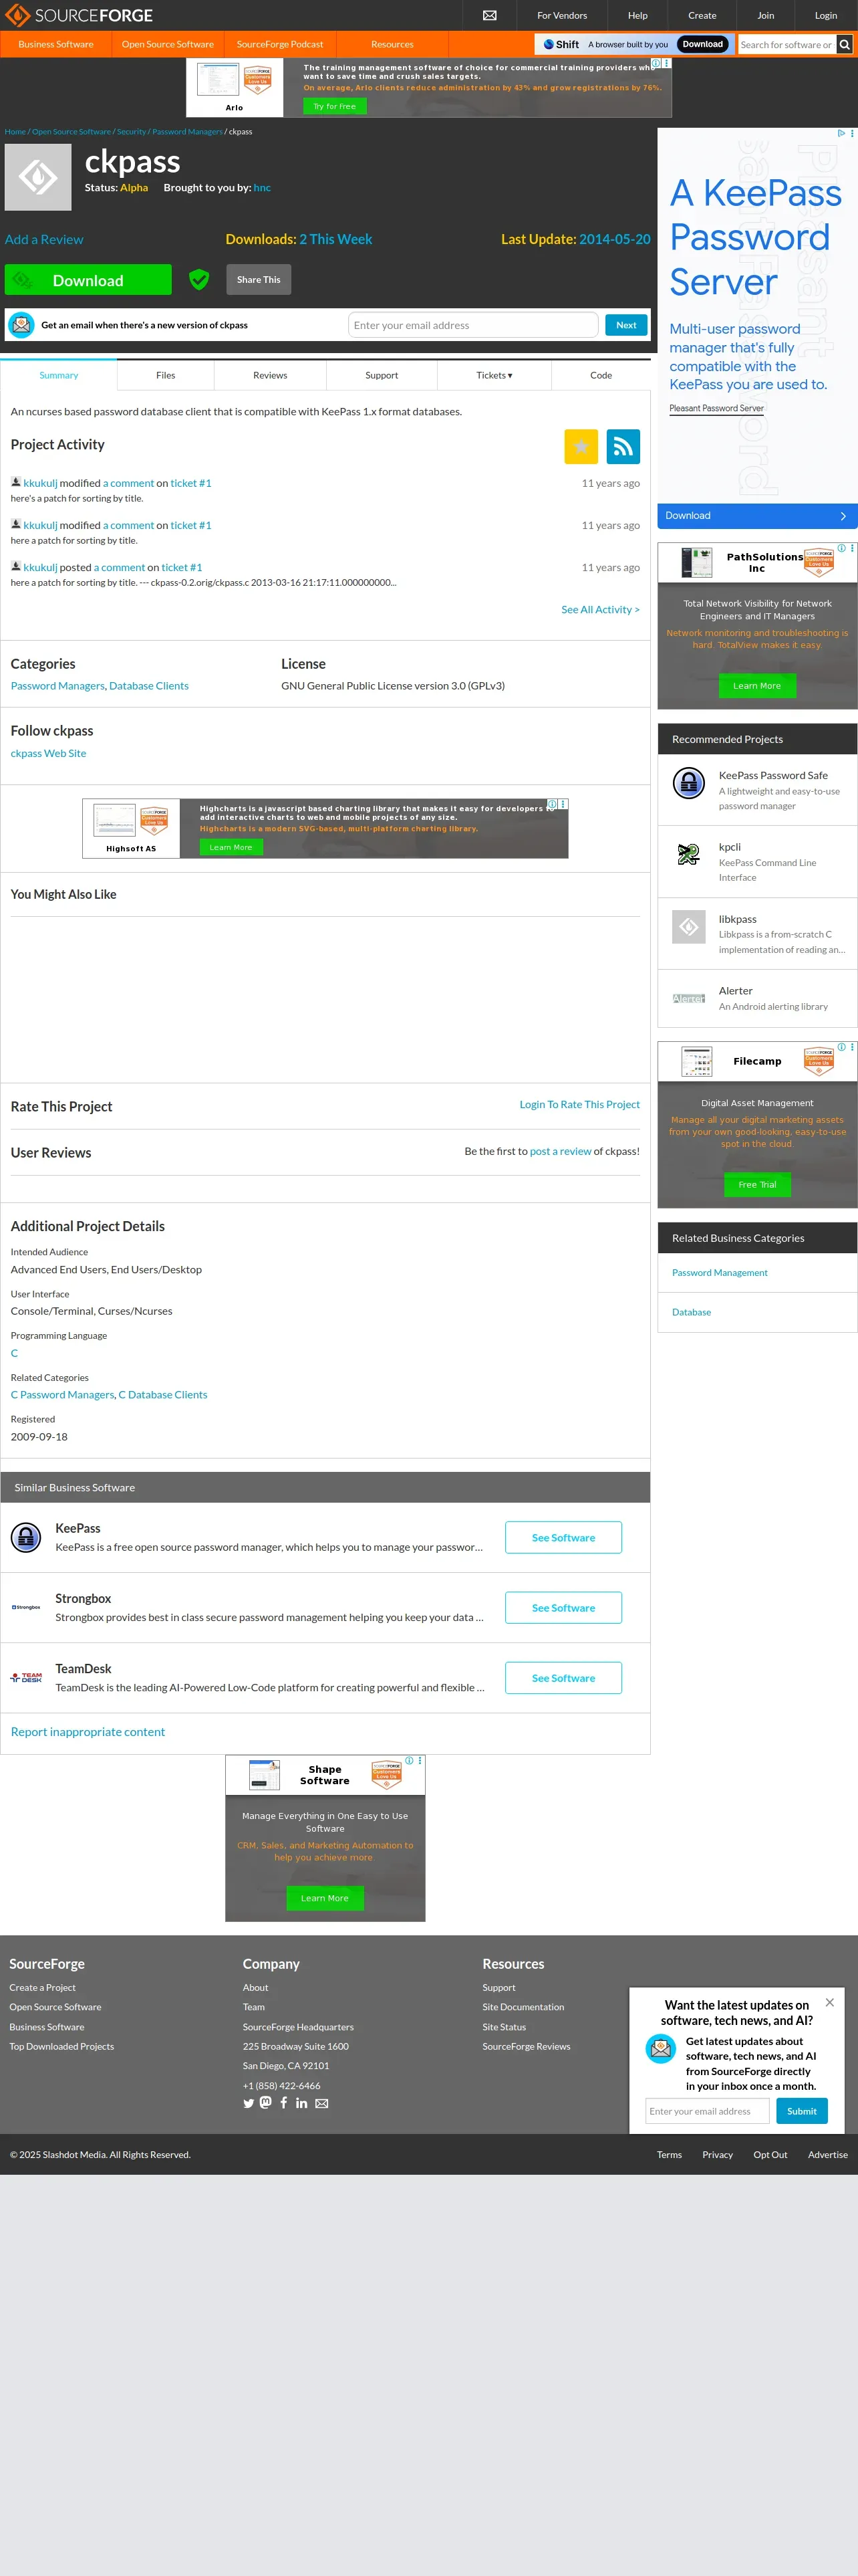The width and height of the screenshot is (858, 2576).
Task: Open Password Managers breadcrumb link
Action: [x=187, y=131]
